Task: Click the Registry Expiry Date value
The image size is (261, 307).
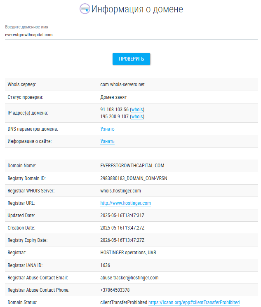Action: coord(122,240)
